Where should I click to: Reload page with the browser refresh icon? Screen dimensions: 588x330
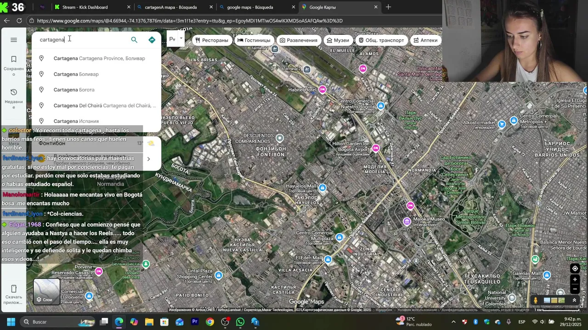click(19, 21)
